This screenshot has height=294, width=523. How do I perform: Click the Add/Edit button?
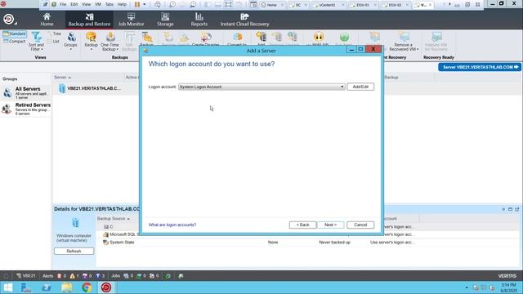pos(360,87)
